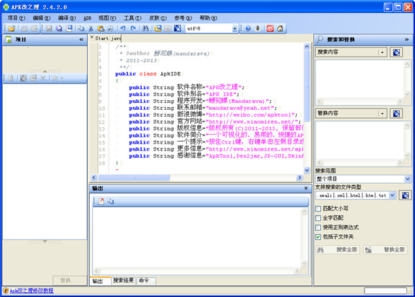Screen dimensions: 415x297
Task: Click the red Weibo icon
Action: click(x=270, y=28)
